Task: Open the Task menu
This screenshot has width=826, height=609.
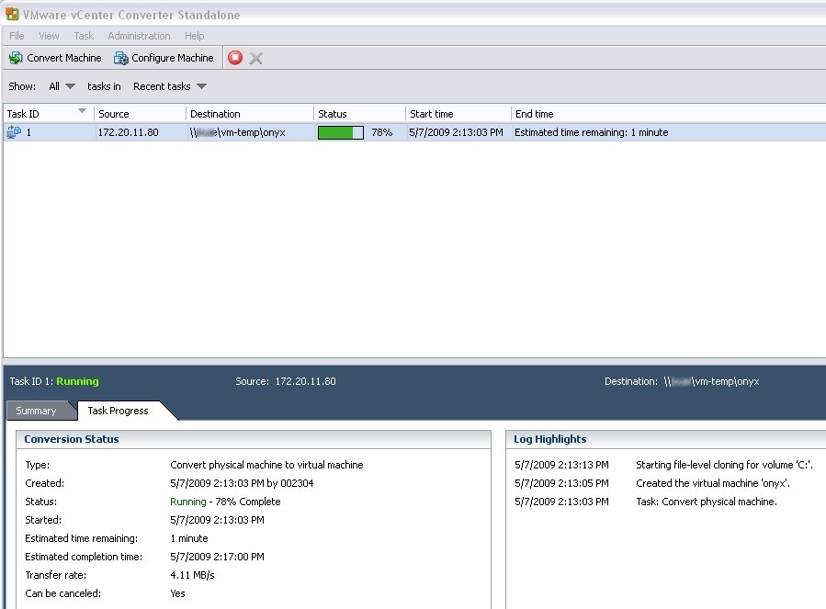Action: coord(84,36)
